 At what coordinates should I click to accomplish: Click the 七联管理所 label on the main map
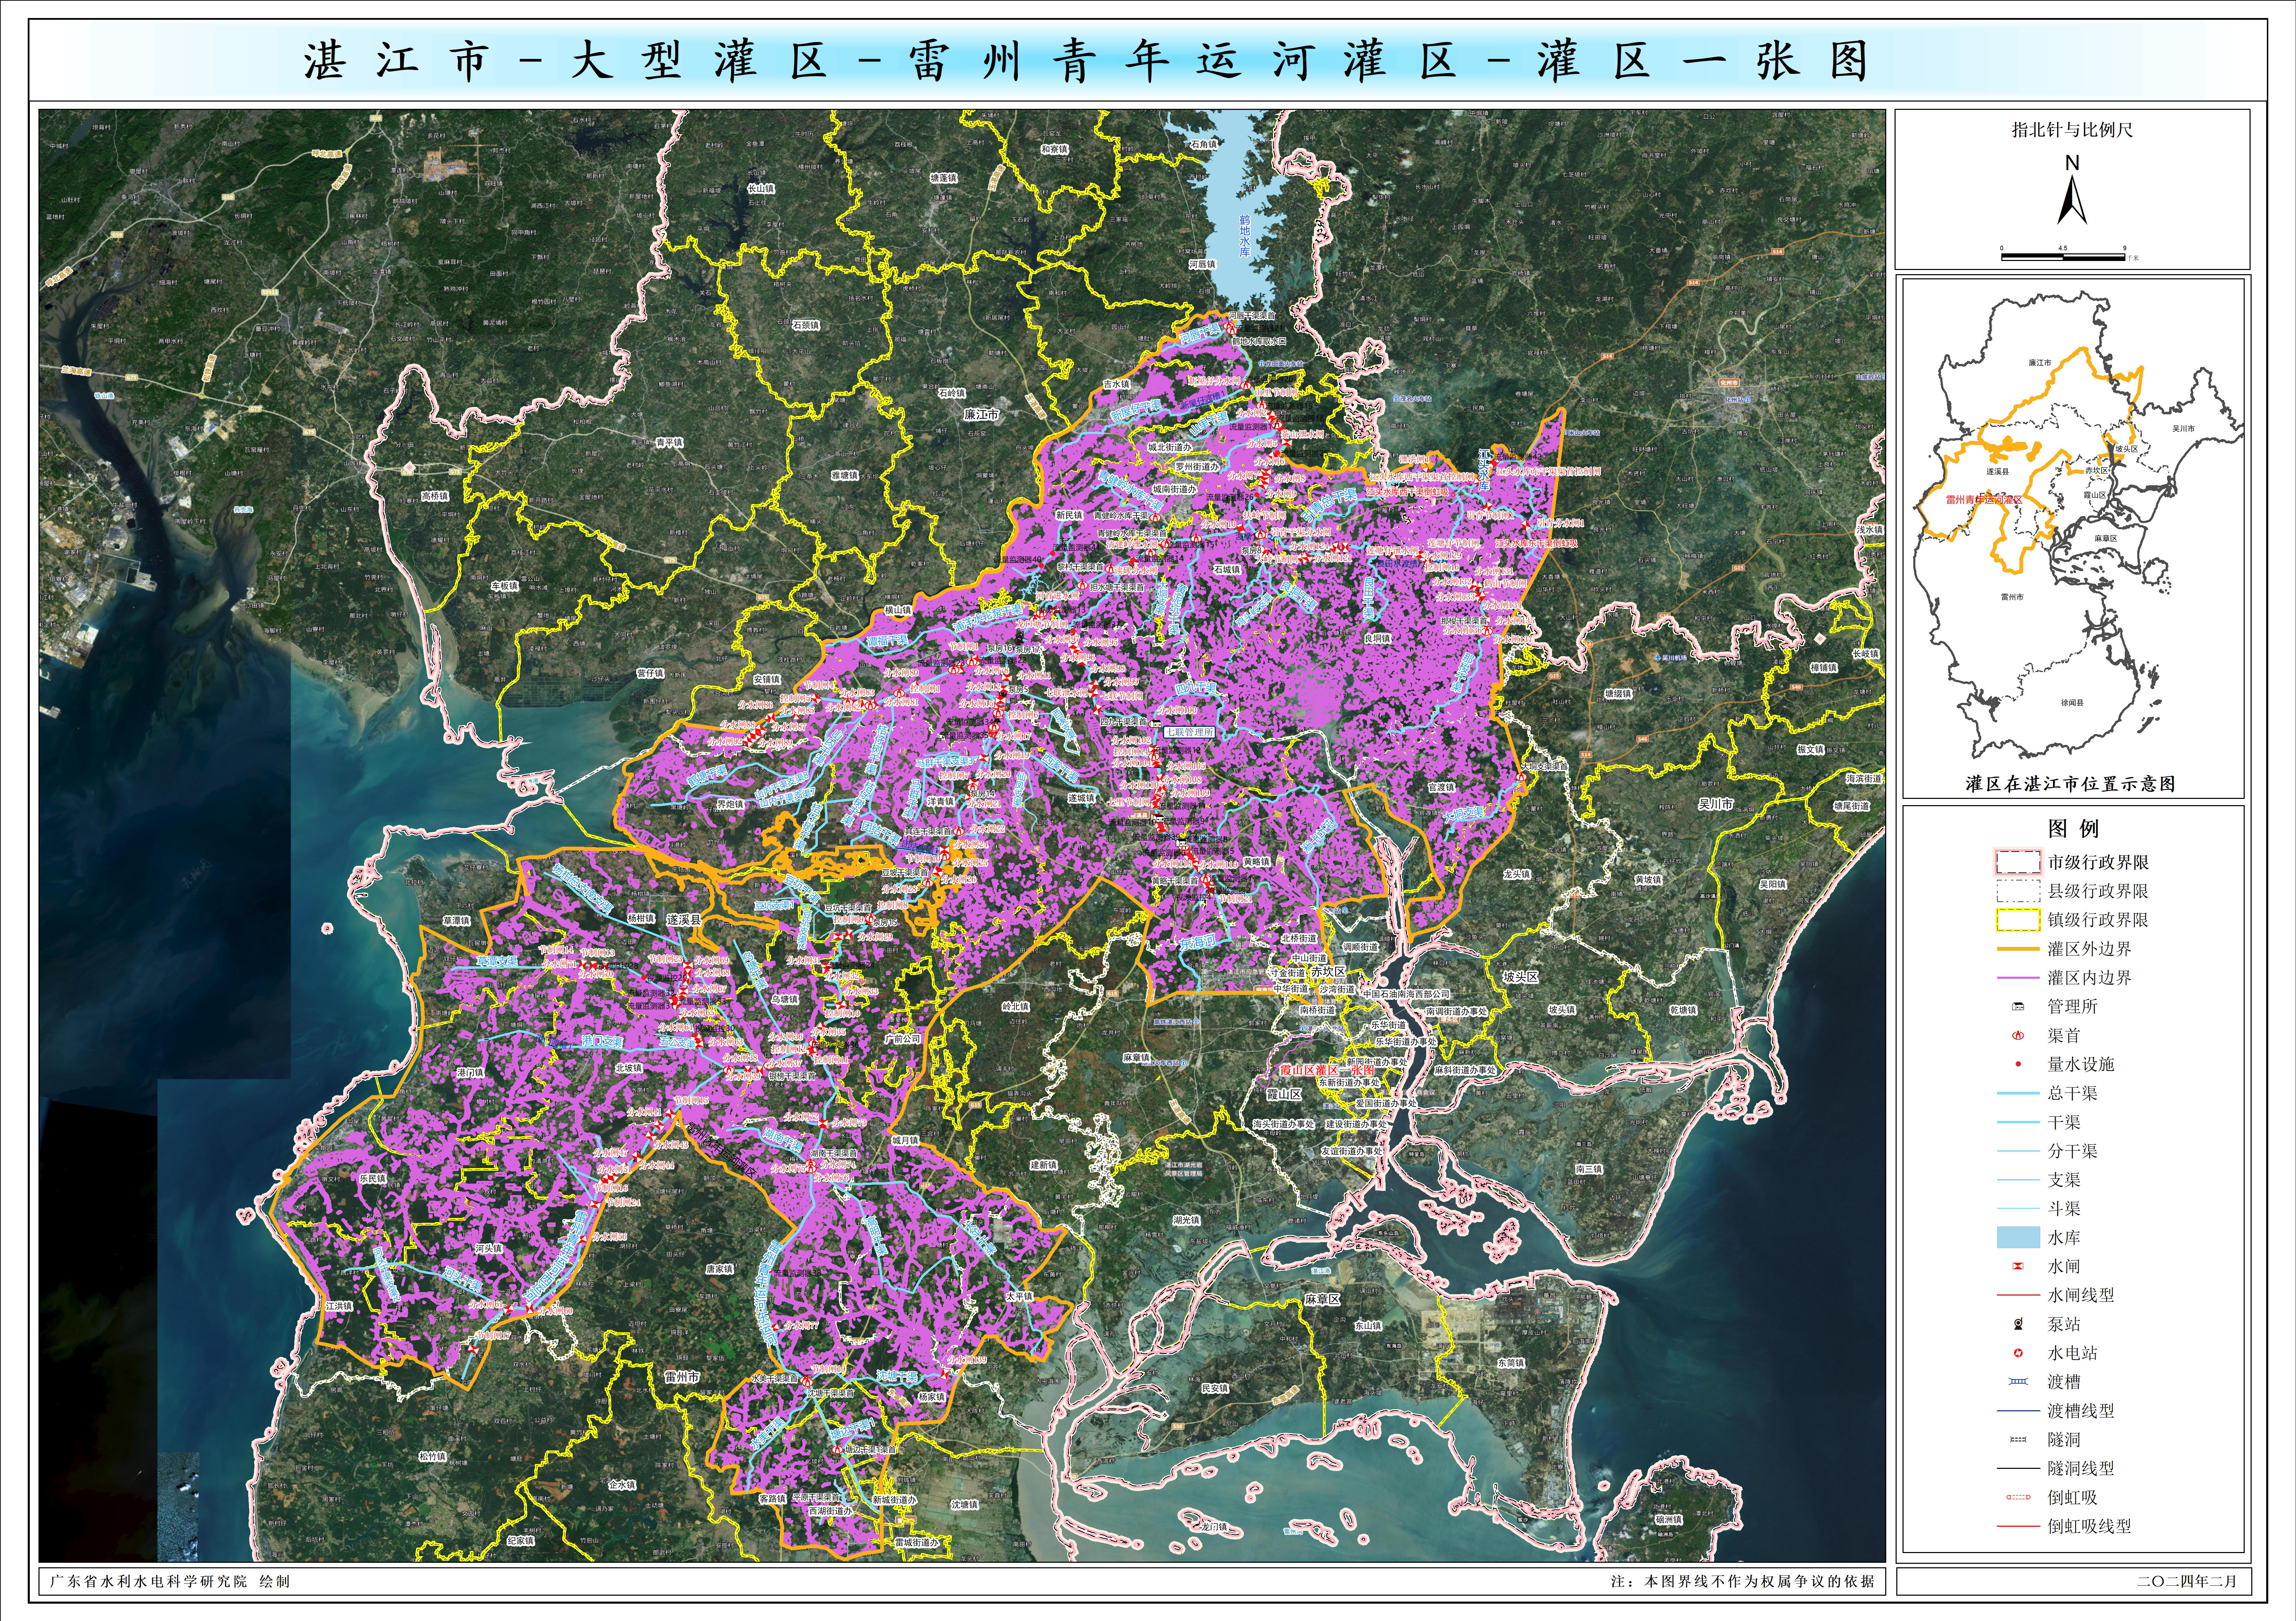1189,732
